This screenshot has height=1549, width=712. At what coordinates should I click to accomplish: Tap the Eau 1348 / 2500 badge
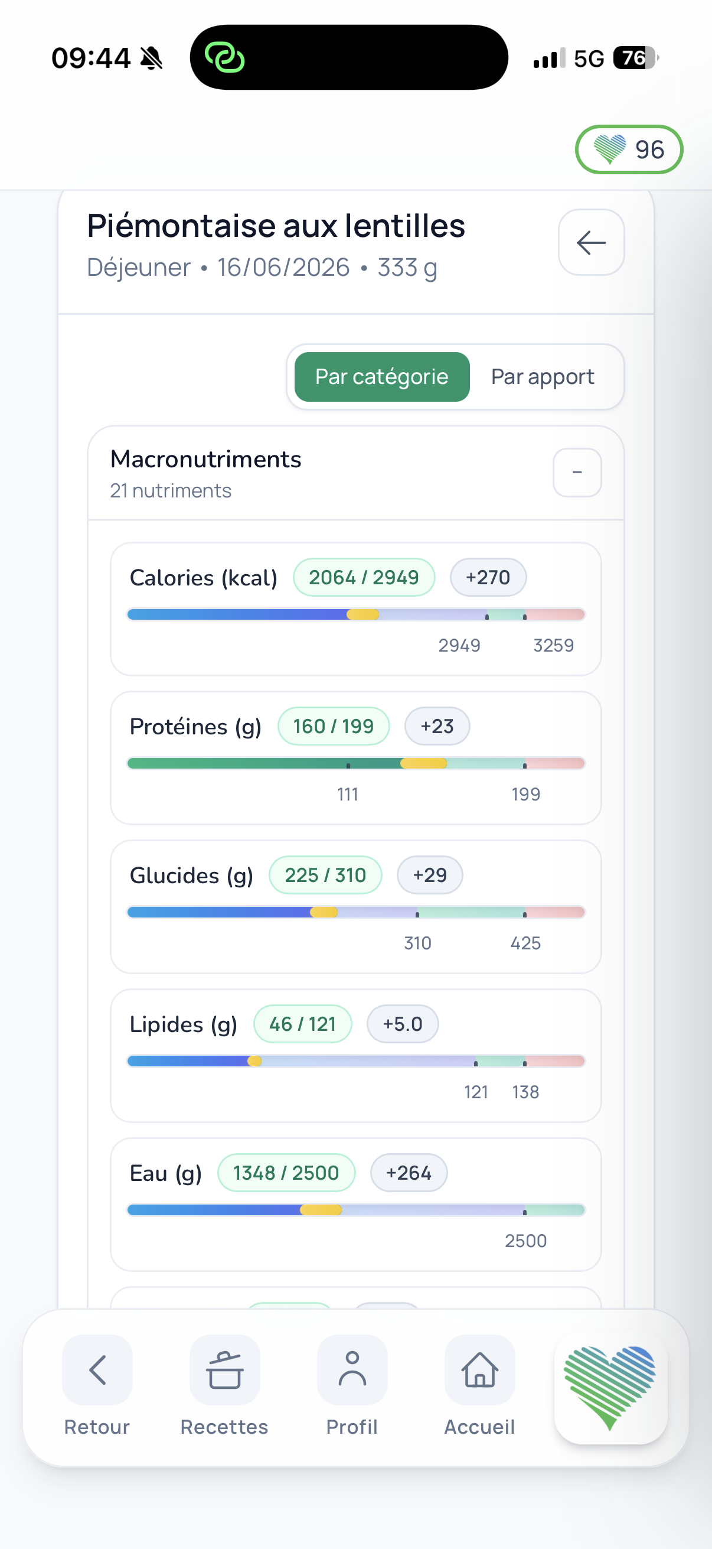coord(286,1173)
